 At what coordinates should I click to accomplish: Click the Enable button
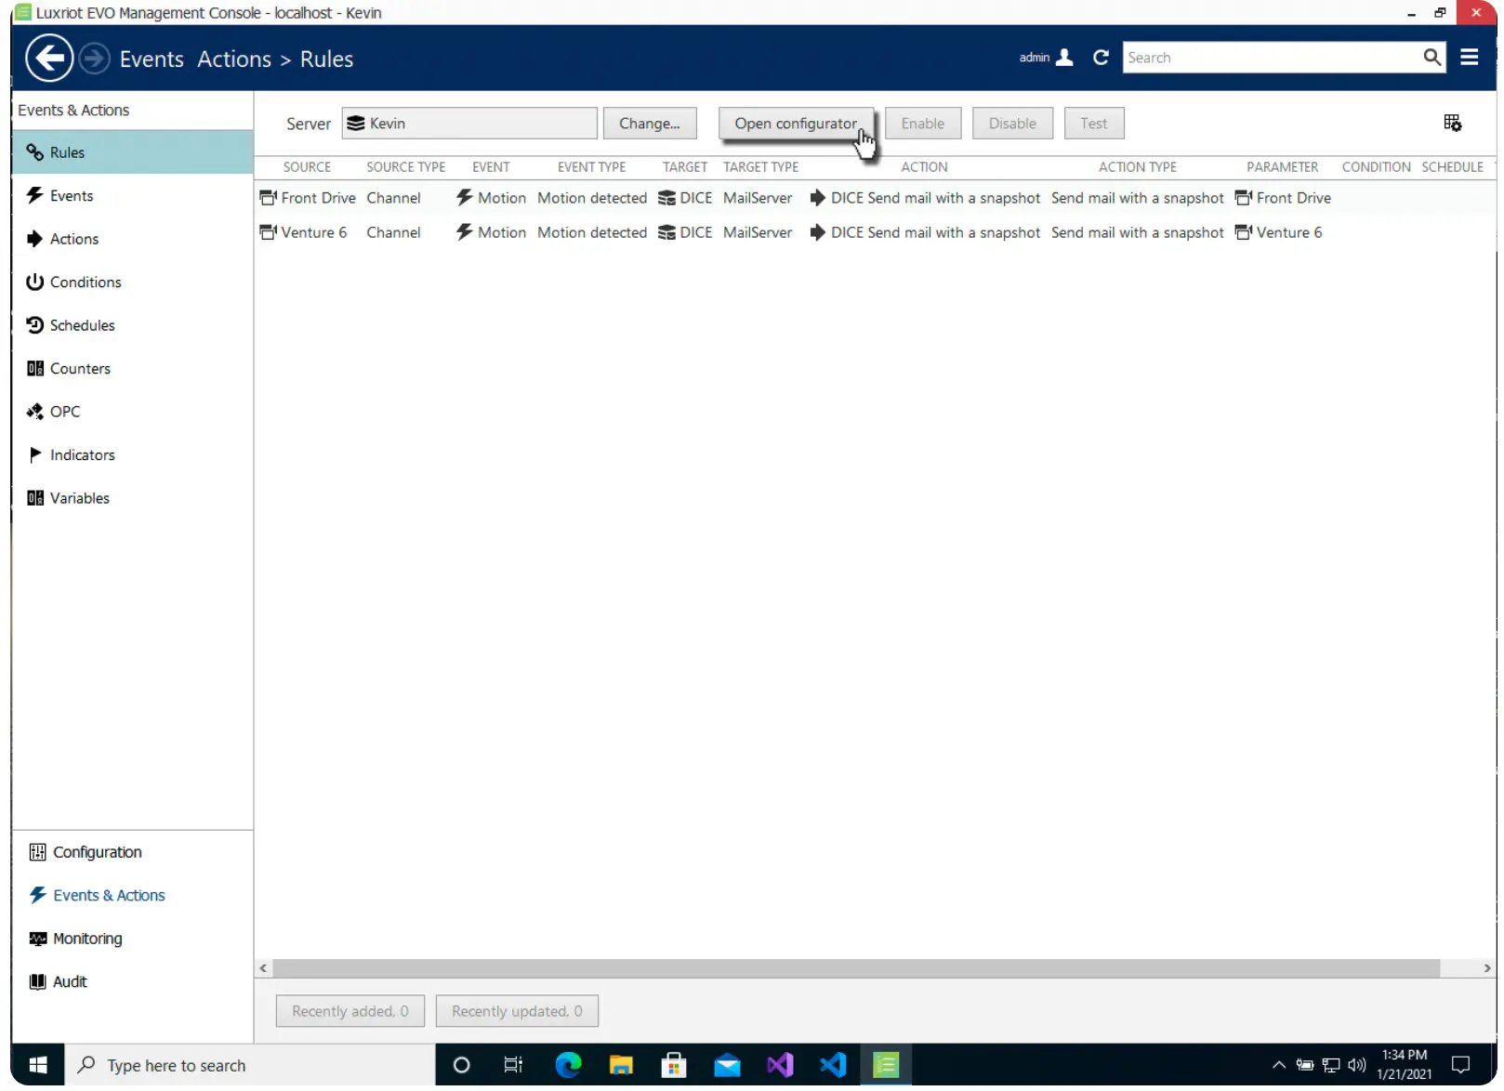point(922,124)
